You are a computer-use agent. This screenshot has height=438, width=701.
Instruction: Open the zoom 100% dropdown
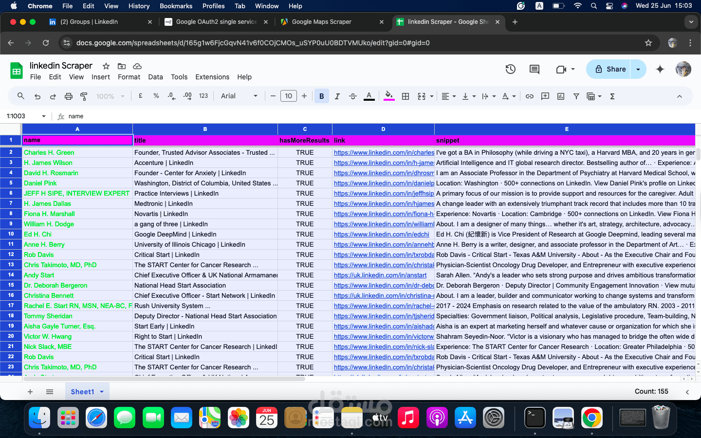tap(111, 96)
